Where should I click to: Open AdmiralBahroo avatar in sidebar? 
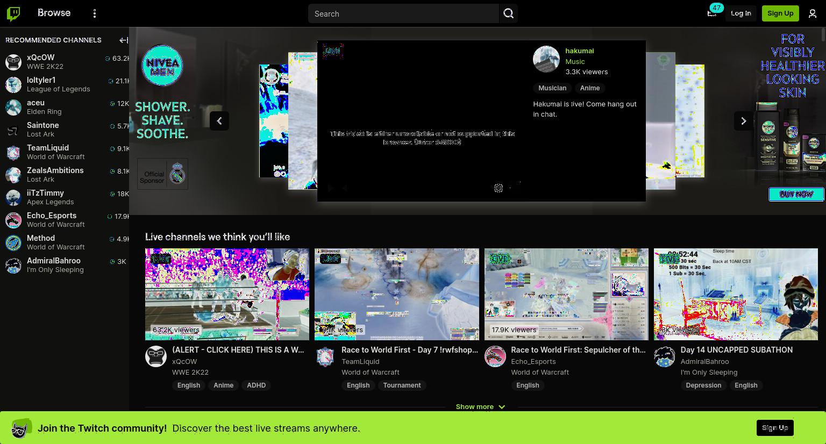(x=13, y=265)
